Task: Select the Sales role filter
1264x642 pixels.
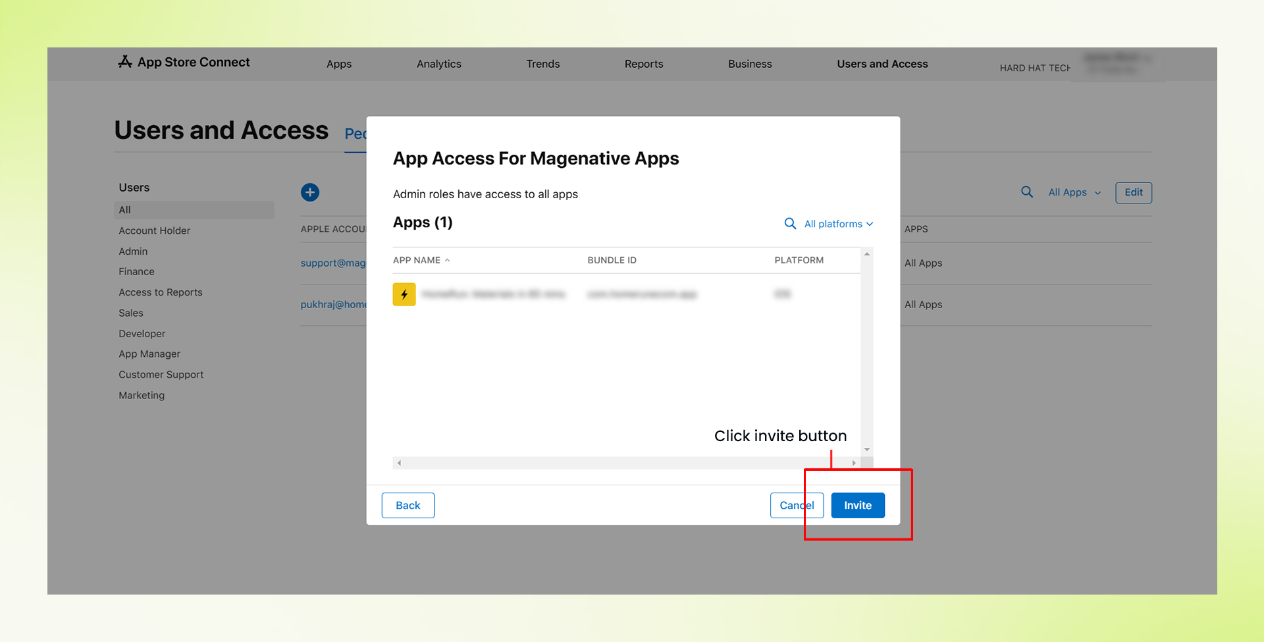Action: pyautogui.click(x=131, y=313)
